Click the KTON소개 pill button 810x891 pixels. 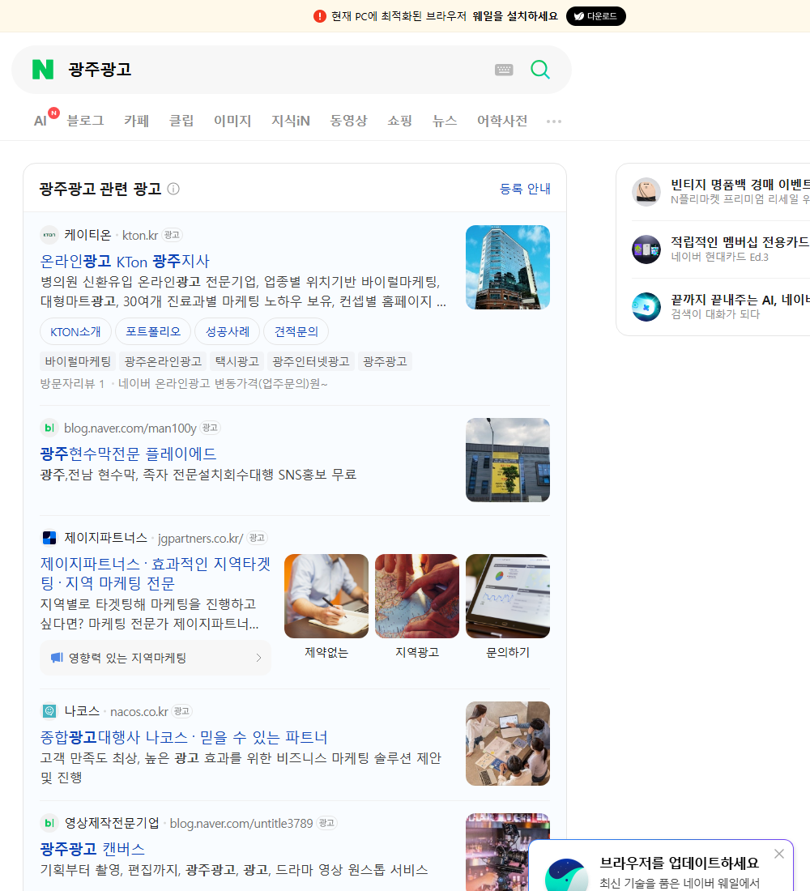pos(75,331)
